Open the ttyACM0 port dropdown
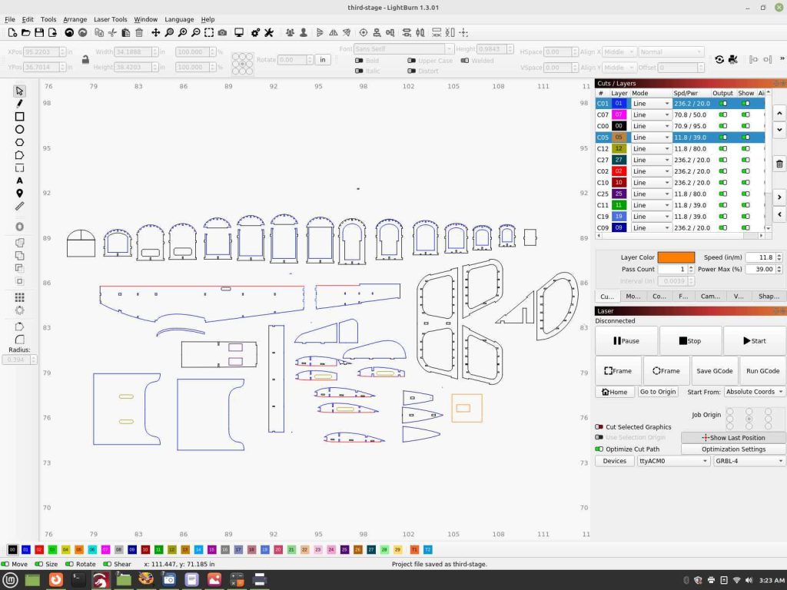Image resolution: width=787 pixels, height=590 pixels. [x=672, y=461]
